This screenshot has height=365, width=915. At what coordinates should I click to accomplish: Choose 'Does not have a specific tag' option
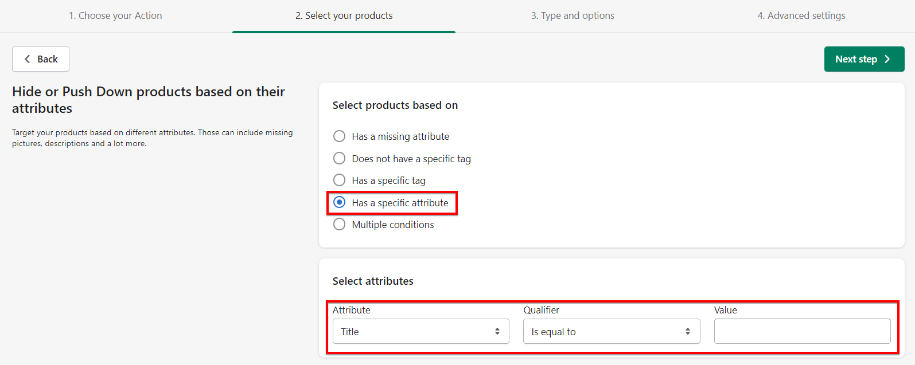point(340,158)
